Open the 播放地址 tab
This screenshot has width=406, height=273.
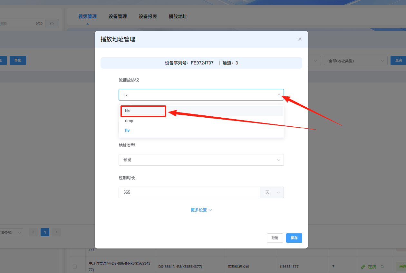[x=178, y=16]
